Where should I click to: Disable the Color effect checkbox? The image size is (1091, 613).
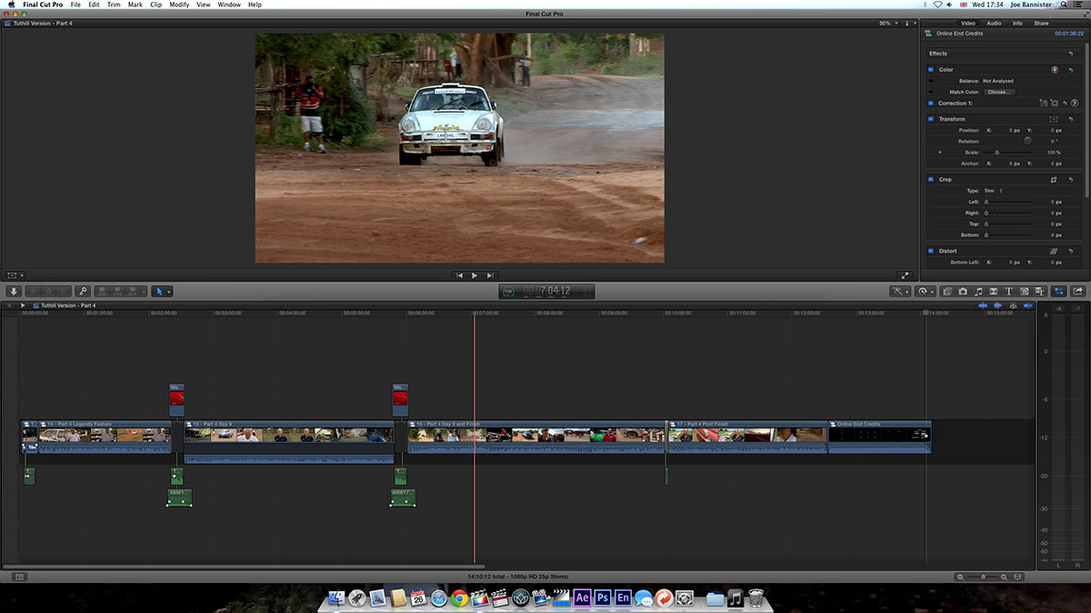[931, 70]
